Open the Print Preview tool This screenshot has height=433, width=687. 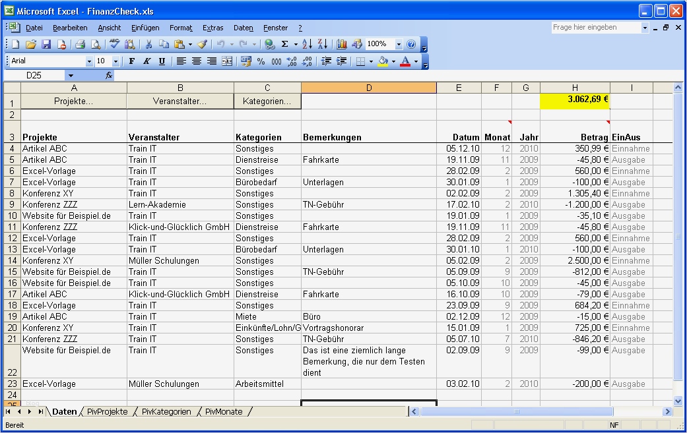[x=96, y=44]
